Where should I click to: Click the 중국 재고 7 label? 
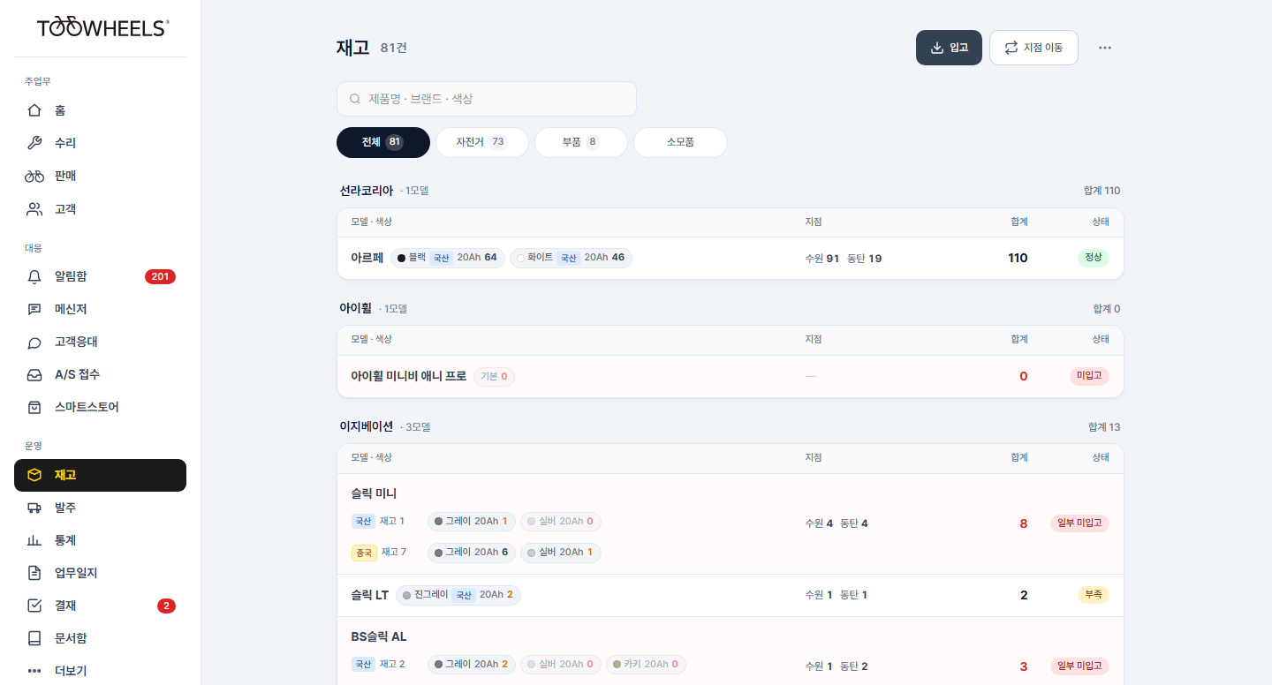pyautogui.click(x=379, y=553)
